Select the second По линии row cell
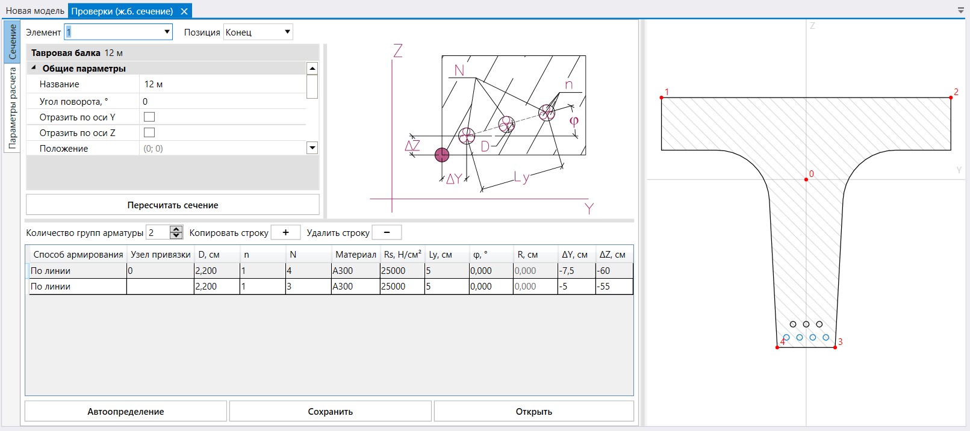 [78, 287]
